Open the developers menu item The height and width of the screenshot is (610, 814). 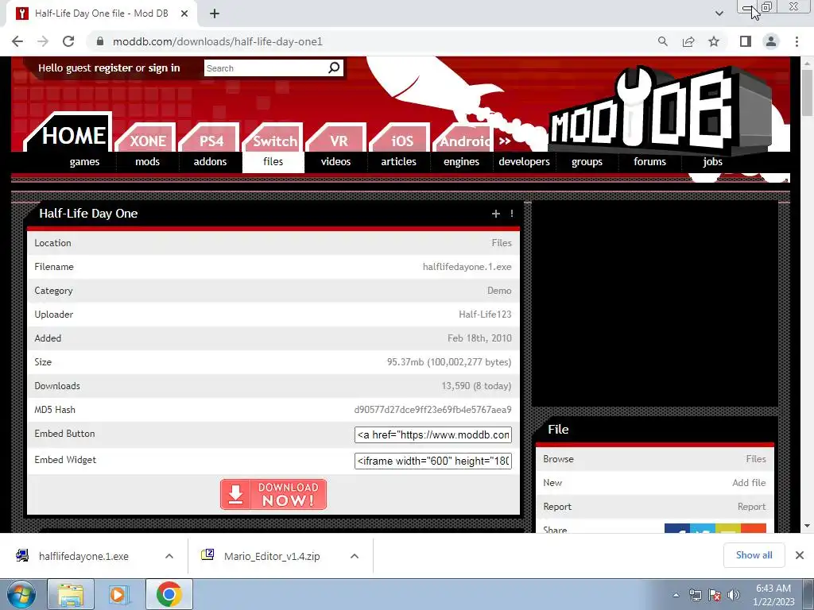525,162
